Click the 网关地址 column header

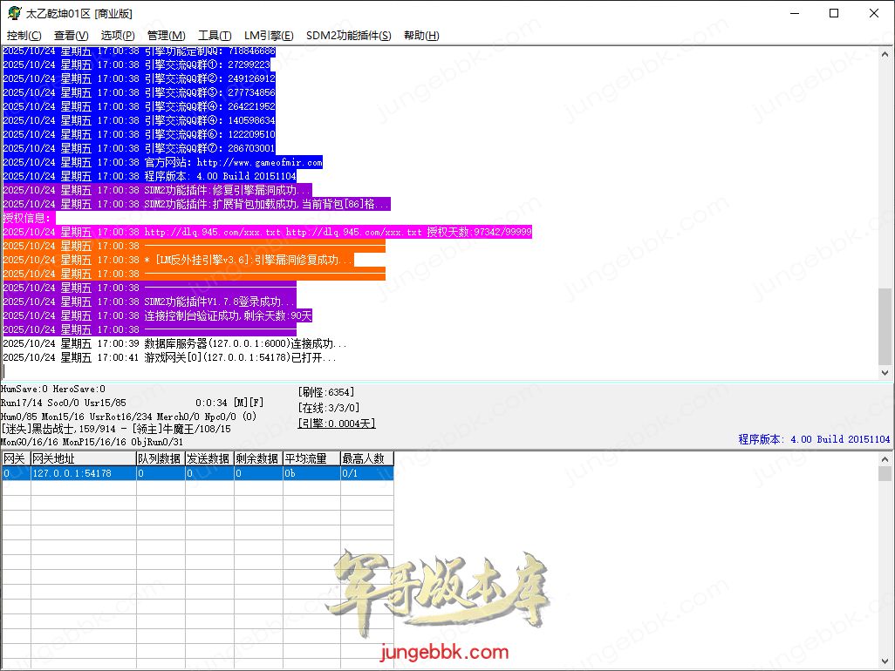82,458
